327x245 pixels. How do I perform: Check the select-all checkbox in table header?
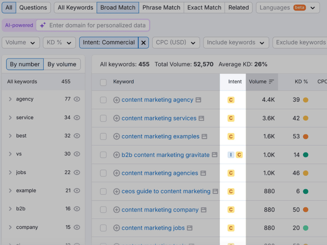tap(103, 82)
